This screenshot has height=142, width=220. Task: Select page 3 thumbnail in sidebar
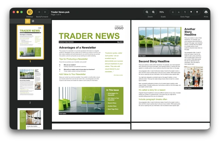[x=30, y=119]
